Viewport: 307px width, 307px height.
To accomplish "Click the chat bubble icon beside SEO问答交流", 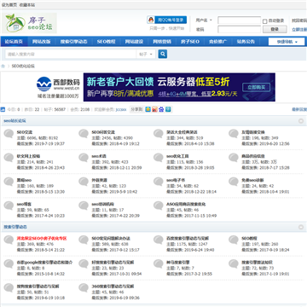I will pos(84,134).
